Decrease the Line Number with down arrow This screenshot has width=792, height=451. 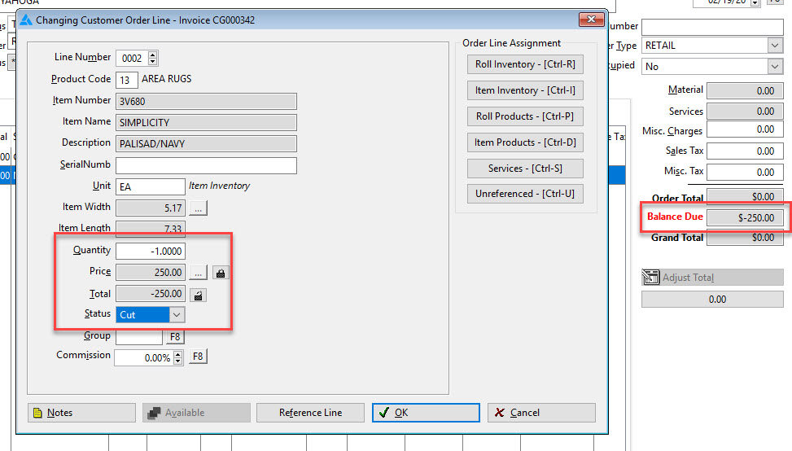pos(152,62)
